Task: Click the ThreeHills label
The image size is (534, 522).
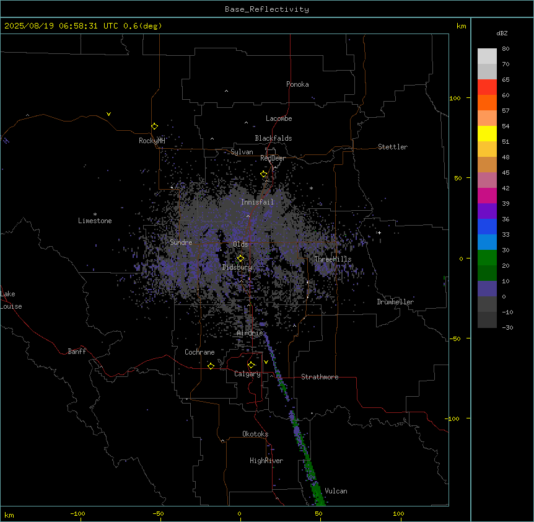Action: (333, 259)
